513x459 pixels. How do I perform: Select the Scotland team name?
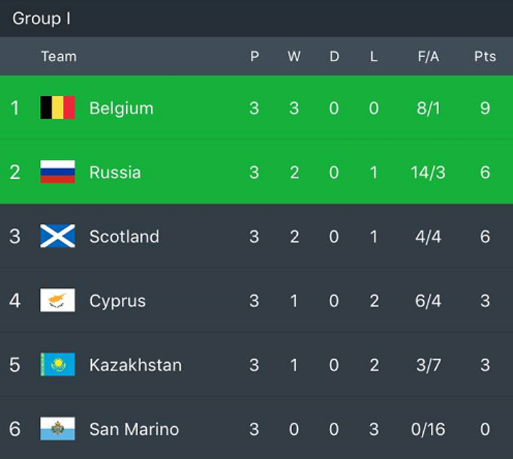click(x=124, y=237)
